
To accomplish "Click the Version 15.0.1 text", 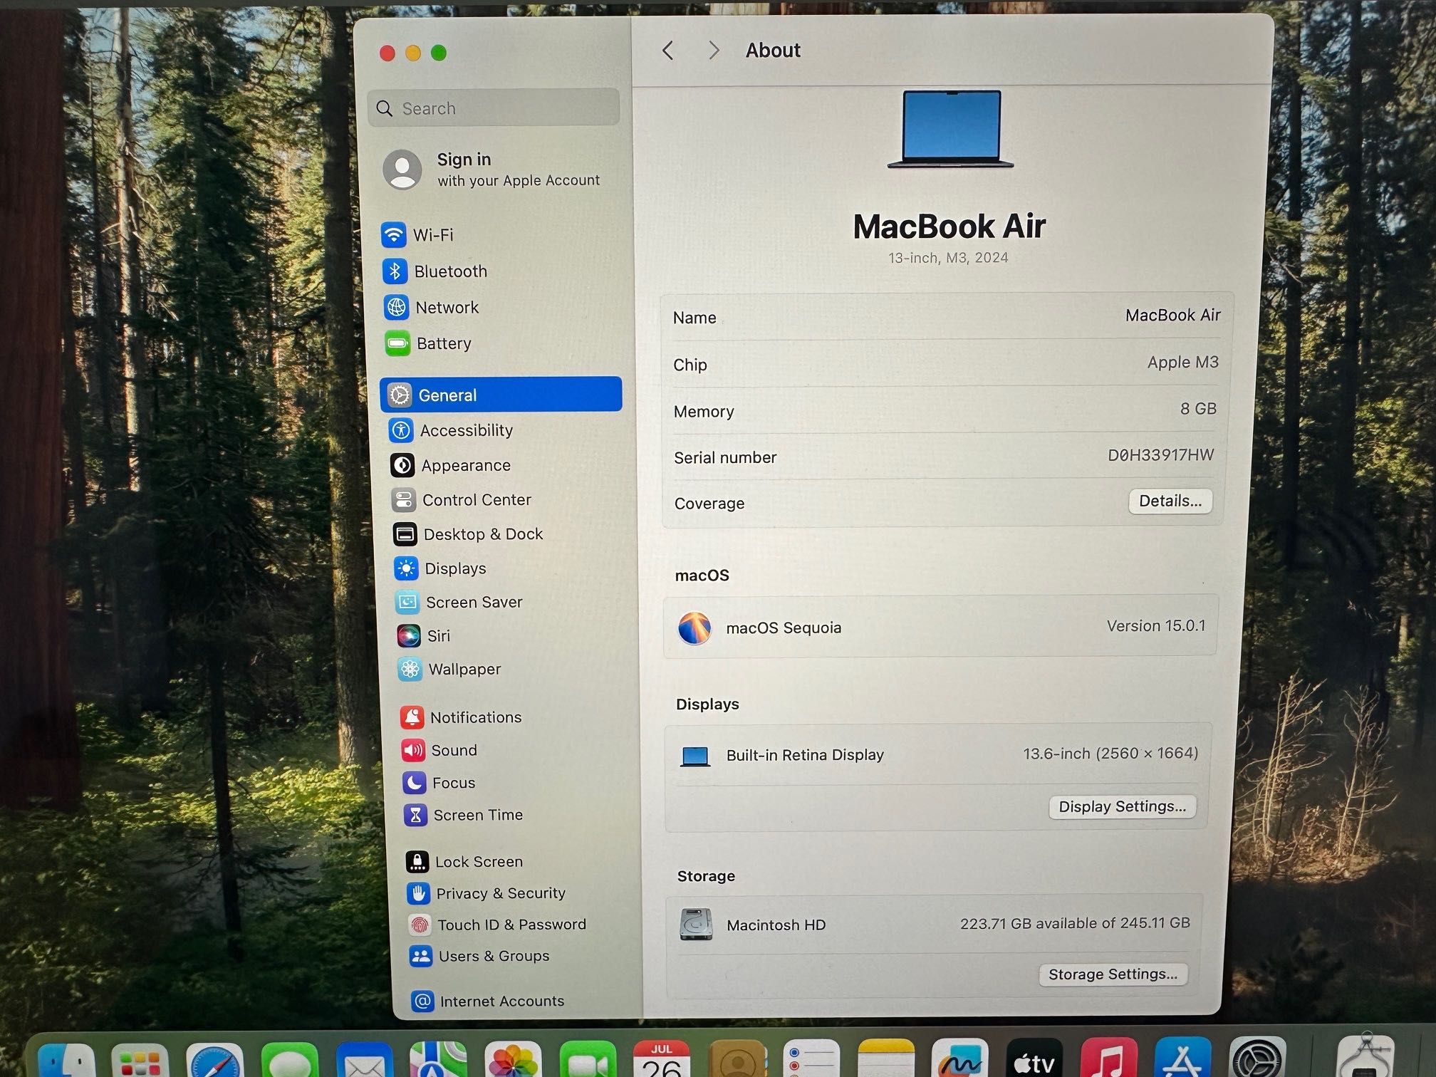I will [1156, 625].
